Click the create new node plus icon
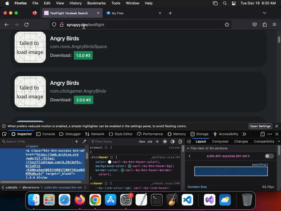 (77, 141)
